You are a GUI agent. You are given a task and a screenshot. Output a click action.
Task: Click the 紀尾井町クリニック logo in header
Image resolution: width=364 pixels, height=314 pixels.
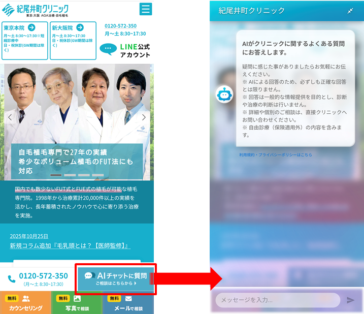pos(35,10)
